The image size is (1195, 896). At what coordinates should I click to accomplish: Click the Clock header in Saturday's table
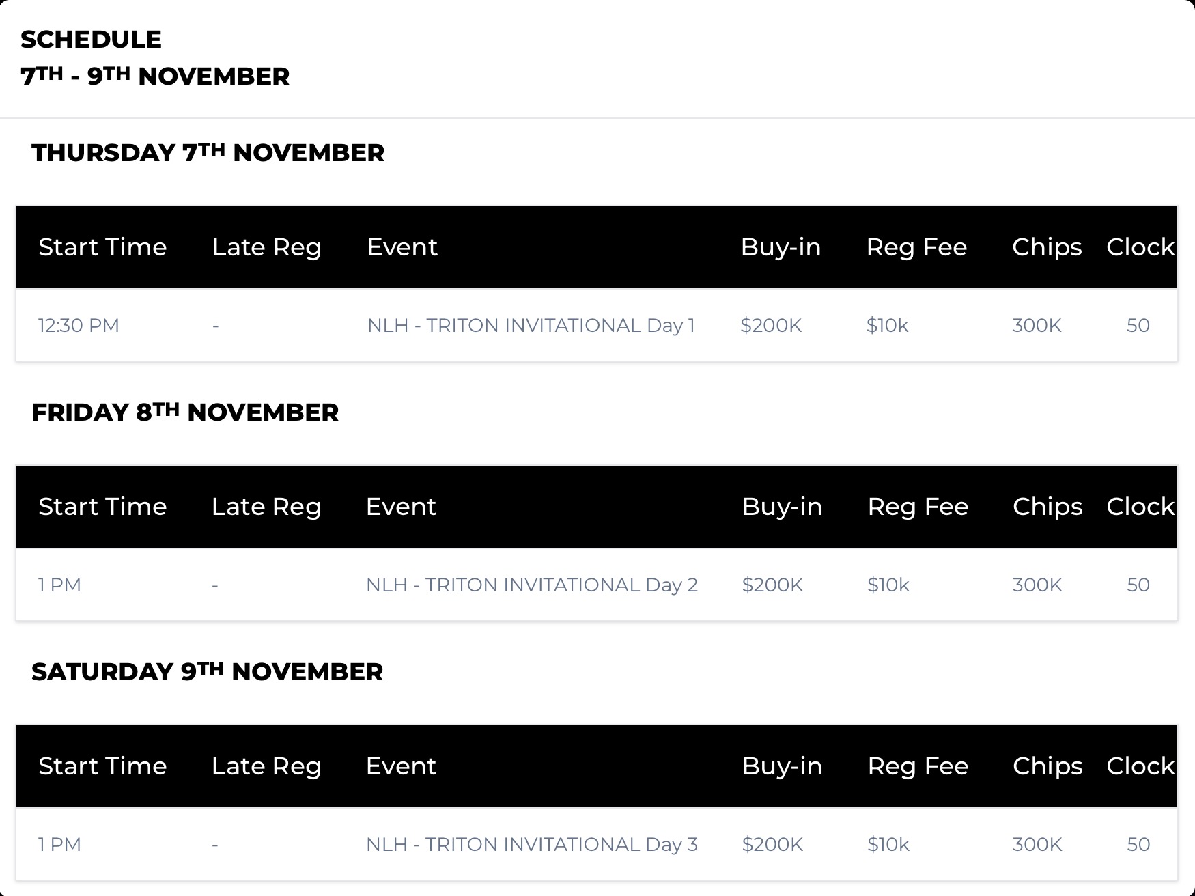tap(1140, 766)
